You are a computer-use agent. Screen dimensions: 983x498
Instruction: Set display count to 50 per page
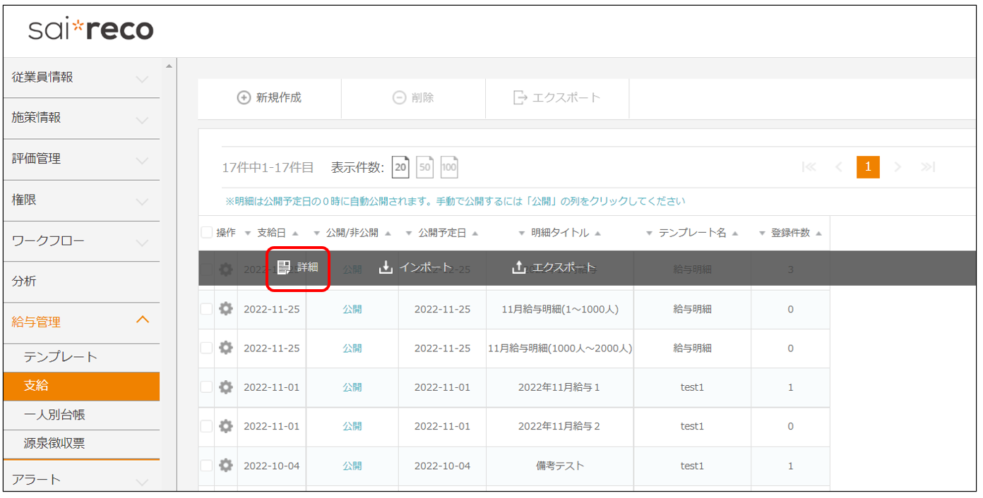pos(424,167)
